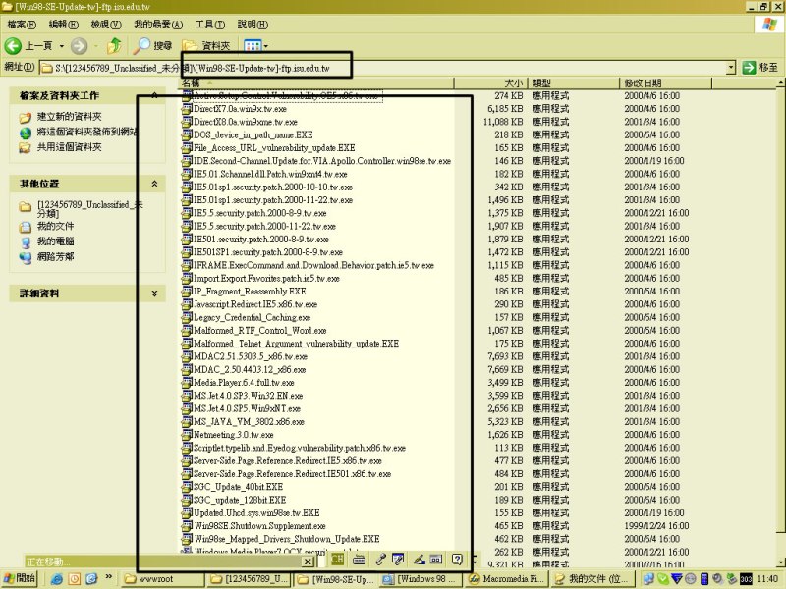Select MDAC_2.50.4403.12_x86.exe file icon
786x589 pixels.
tap(187, 370)
